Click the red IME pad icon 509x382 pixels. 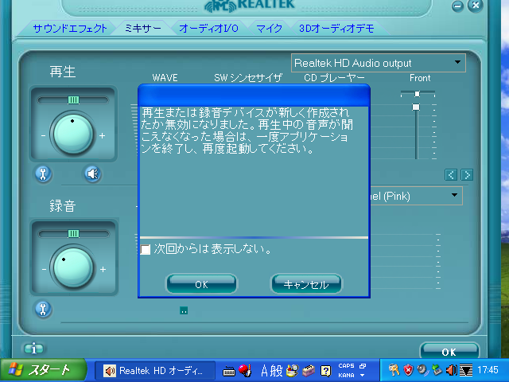coord(245,370)
